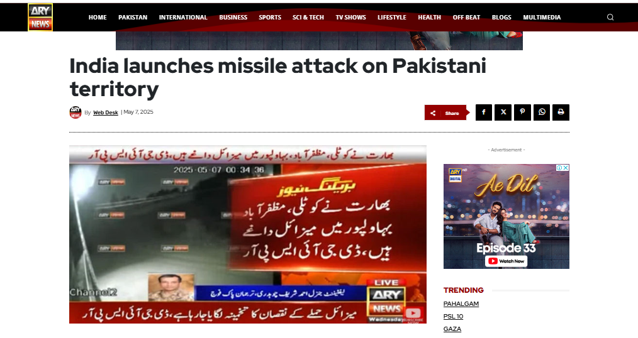Share article on Facebook
Viewport: 638px width, 338px height.
[484, 112]
